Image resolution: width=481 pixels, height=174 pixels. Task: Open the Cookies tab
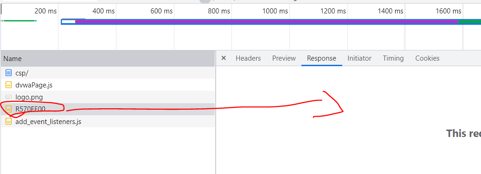tap(427, 58)
